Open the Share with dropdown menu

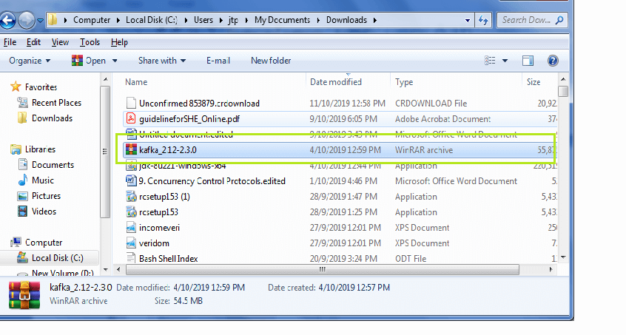pos(162,61)
